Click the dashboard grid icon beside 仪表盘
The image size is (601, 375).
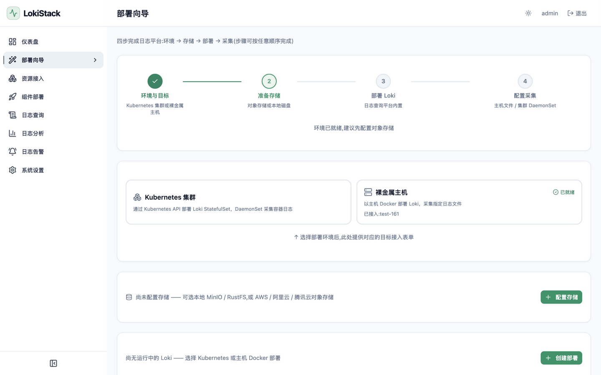click(13, 42)
